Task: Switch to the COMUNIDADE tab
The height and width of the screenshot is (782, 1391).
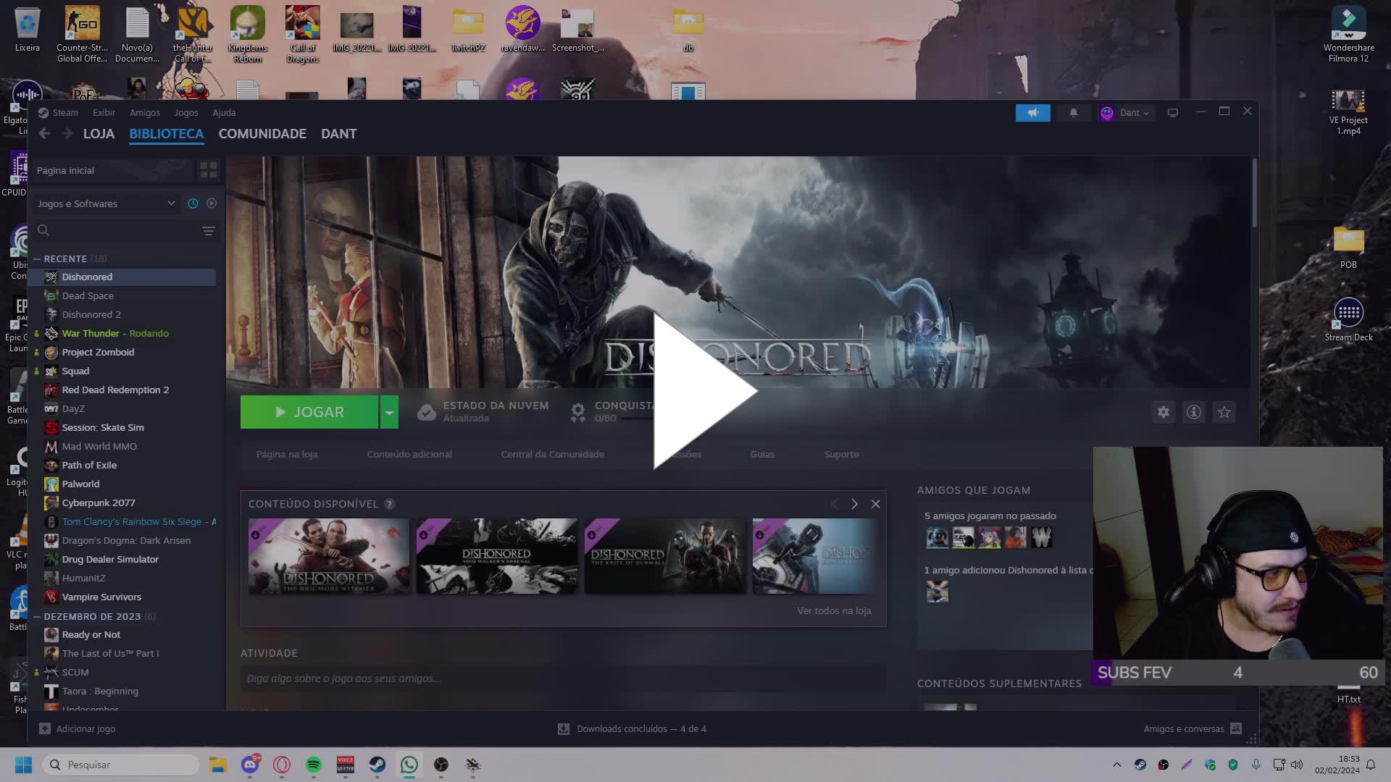Action: pyautogui.click(x=262, y=134)
